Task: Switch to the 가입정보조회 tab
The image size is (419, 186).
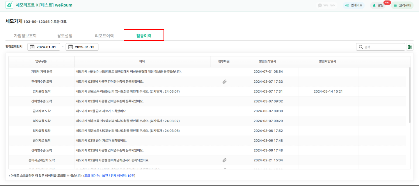Action: [25, 36]
